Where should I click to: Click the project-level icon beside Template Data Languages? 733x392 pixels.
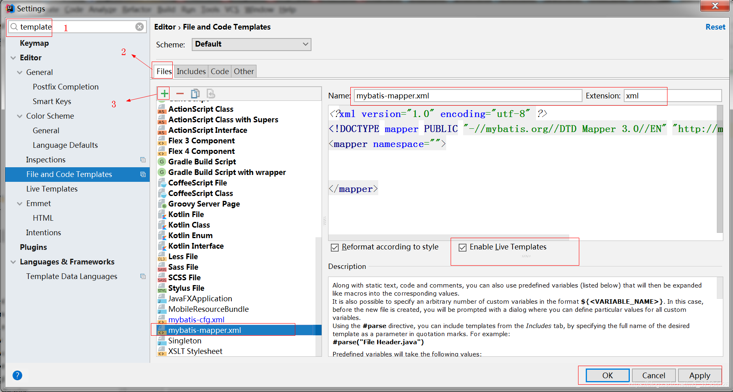coord(143,276)
